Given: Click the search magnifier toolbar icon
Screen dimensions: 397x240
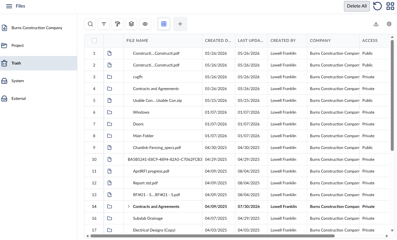Looking at the screenshot, I should [90, 24].
